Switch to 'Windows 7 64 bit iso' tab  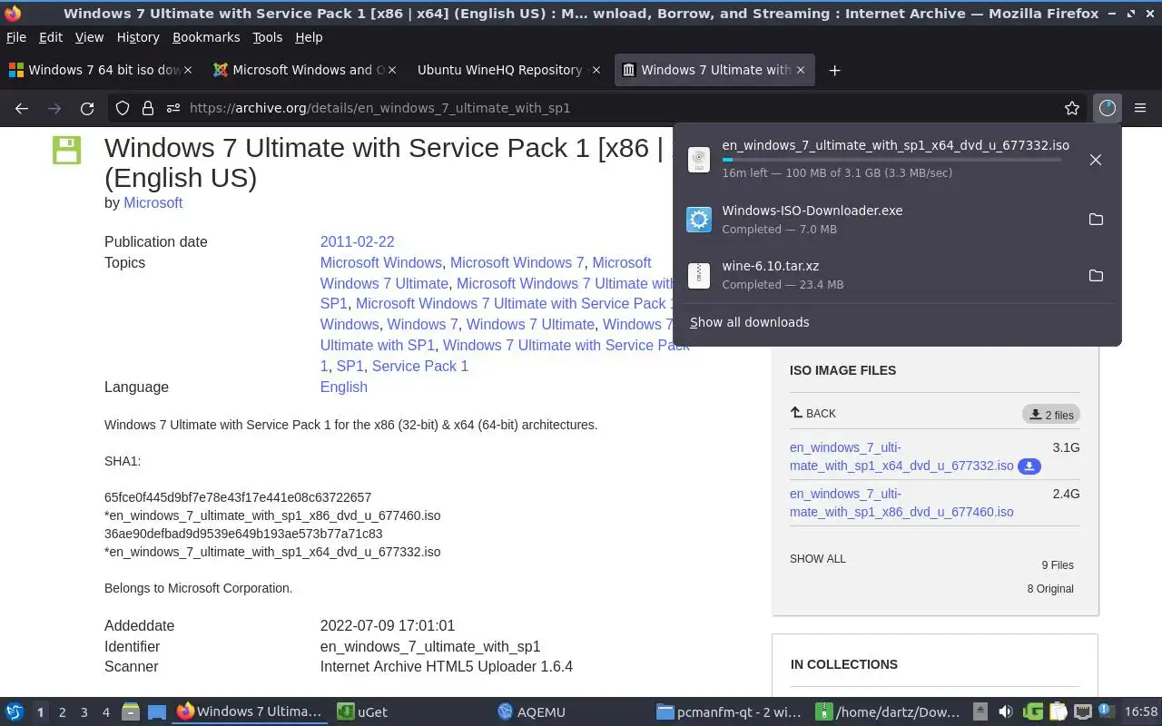tap(100, 70)
